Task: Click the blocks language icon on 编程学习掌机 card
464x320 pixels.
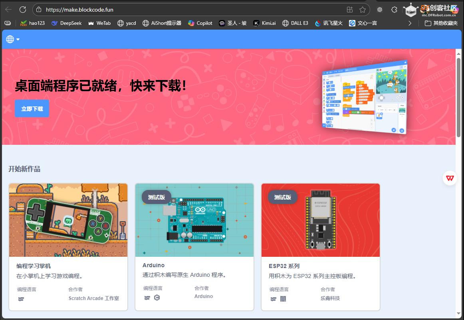Action: [21, 299]
